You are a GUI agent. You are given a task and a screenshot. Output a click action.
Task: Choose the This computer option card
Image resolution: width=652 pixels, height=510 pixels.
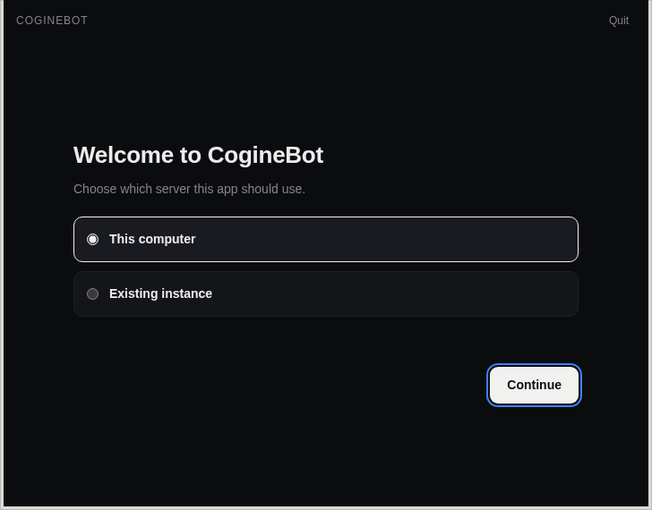(326, 239)
